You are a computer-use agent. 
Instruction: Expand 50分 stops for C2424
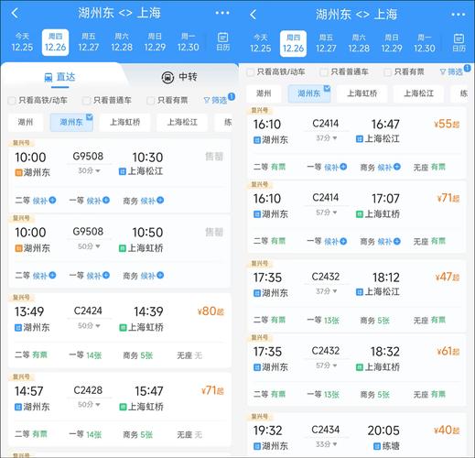pyautogui.click(x=89, y=325)
